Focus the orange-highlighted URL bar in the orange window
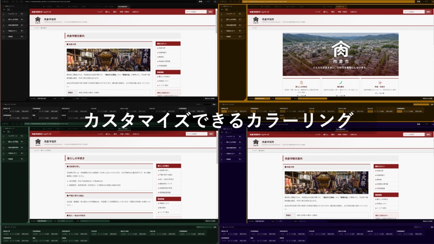 click(x=328, y=2)
